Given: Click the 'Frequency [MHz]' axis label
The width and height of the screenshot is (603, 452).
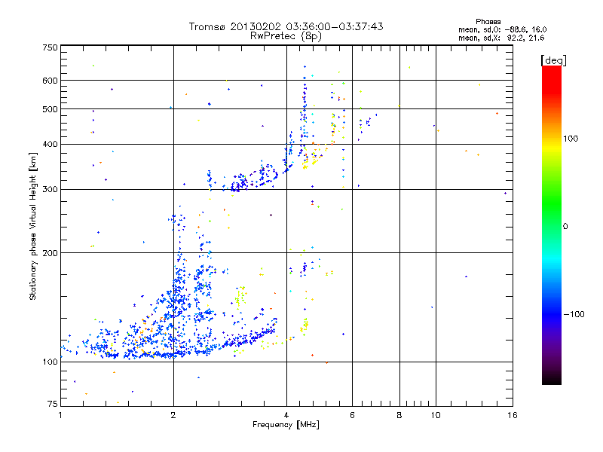Looking at the screenshot, I should pyautogui.click(x=286, y=425).
